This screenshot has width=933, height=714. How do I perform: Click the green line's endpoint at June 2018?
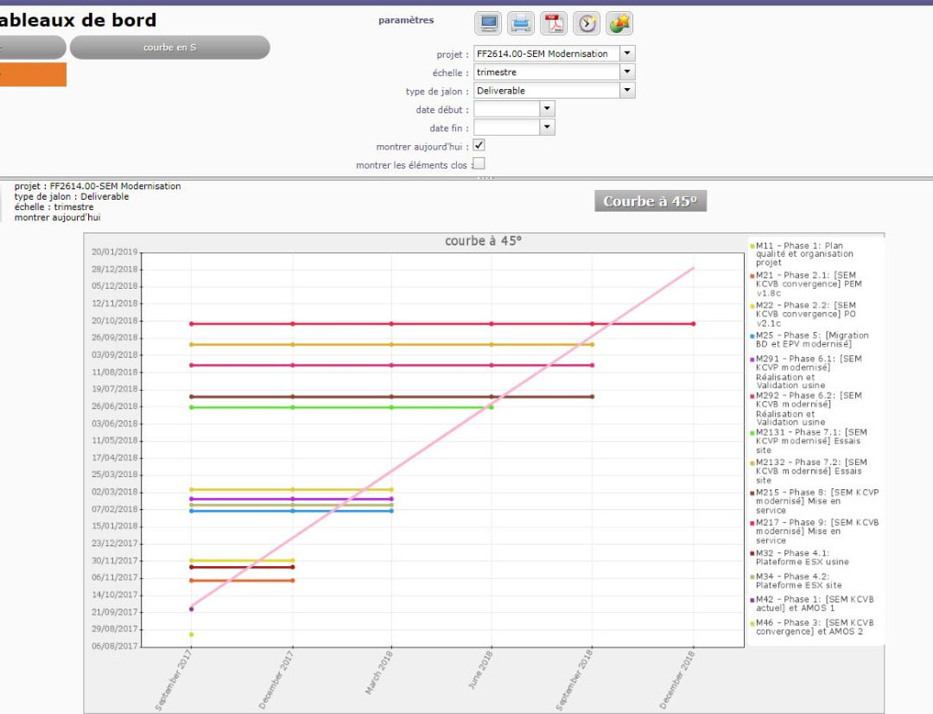pyautogui.click(x=492, y=407)
